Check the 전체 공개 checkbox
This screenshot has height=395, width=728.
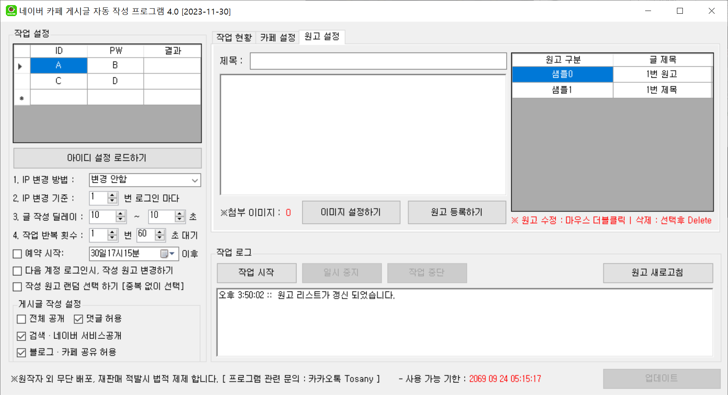point(22,319)
